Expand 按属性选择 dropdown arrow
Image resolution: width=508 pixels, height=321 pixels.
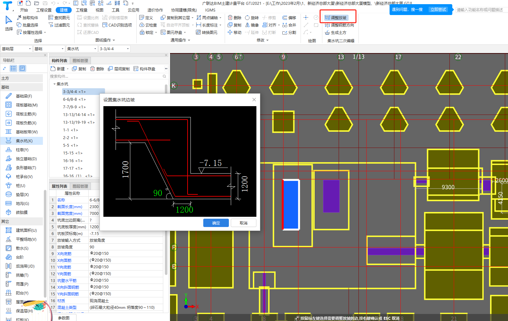[45, 33]
